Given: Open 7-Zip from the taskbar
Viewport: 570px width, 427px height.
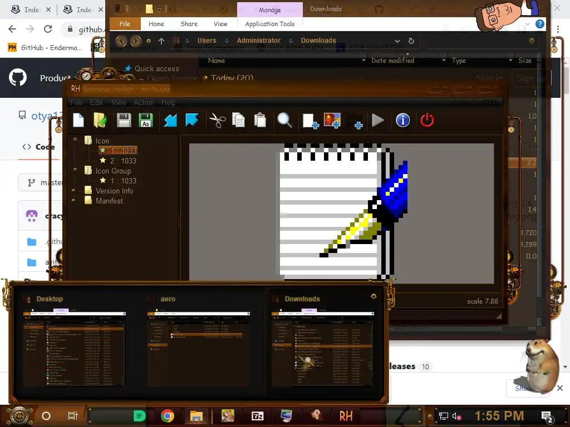Looking at the screenshot, I should [257, 416].
